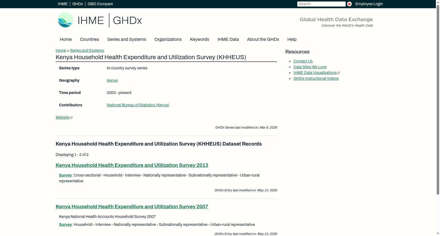Click the 'In-country survey series' value
Image resolution: width=440 pixels, height=236 pixels.
[x=127, y=68]
